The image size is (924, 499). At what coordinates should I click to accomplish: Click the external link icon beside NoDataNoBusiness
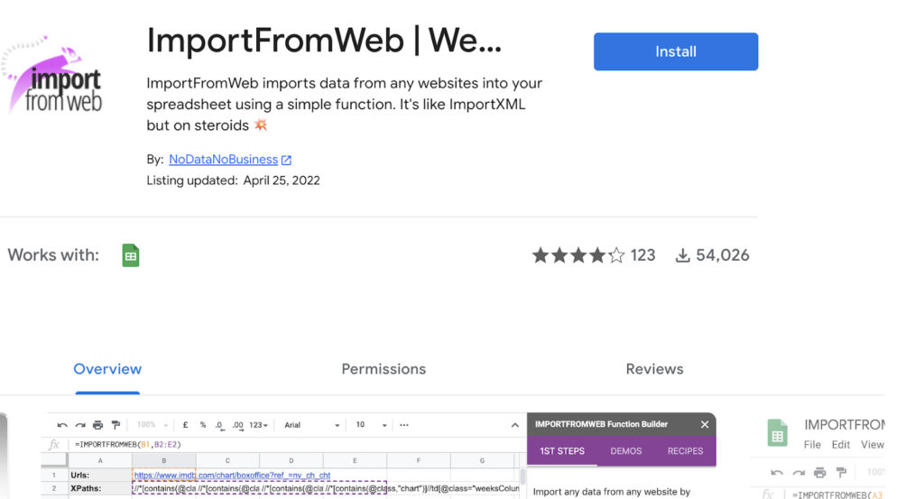tap(286, 160)
